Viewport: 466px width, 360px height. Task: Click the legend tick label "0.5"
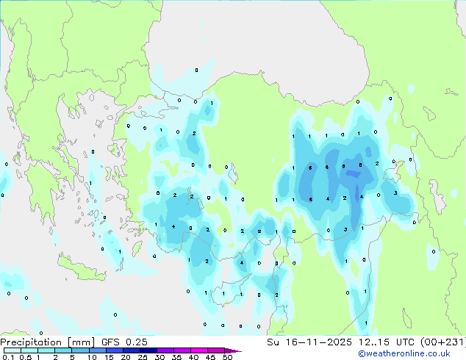click(x=26, y=357)
